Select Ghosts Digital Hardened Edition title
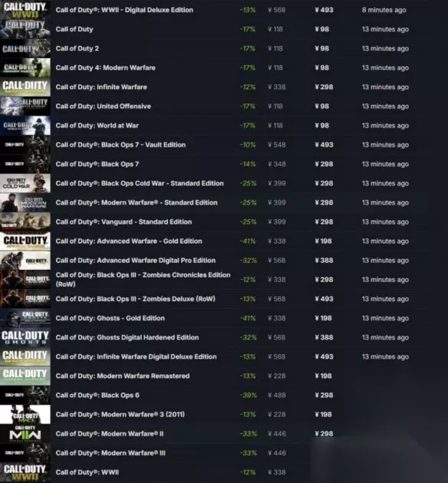The width and height of the screenshot is (448, 483). (x=127, y=337)
